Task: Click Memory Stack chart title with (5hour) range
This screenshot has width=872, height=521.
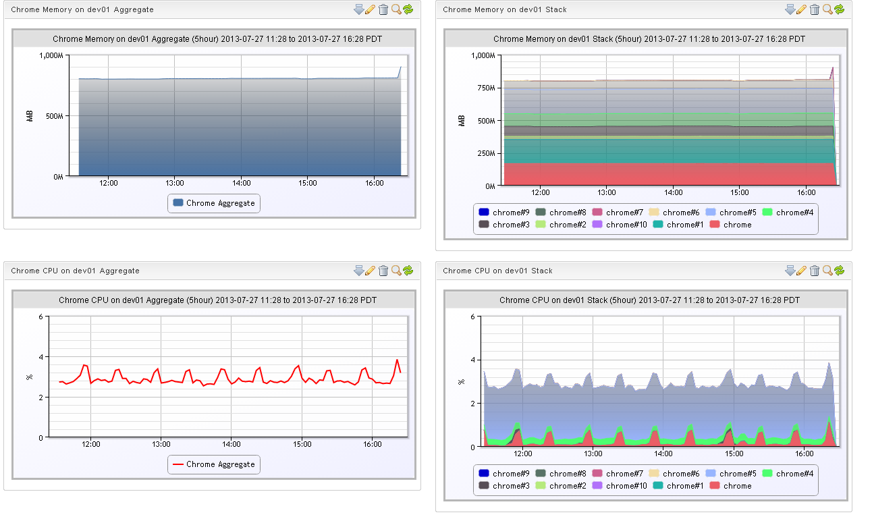Action: 649,39
